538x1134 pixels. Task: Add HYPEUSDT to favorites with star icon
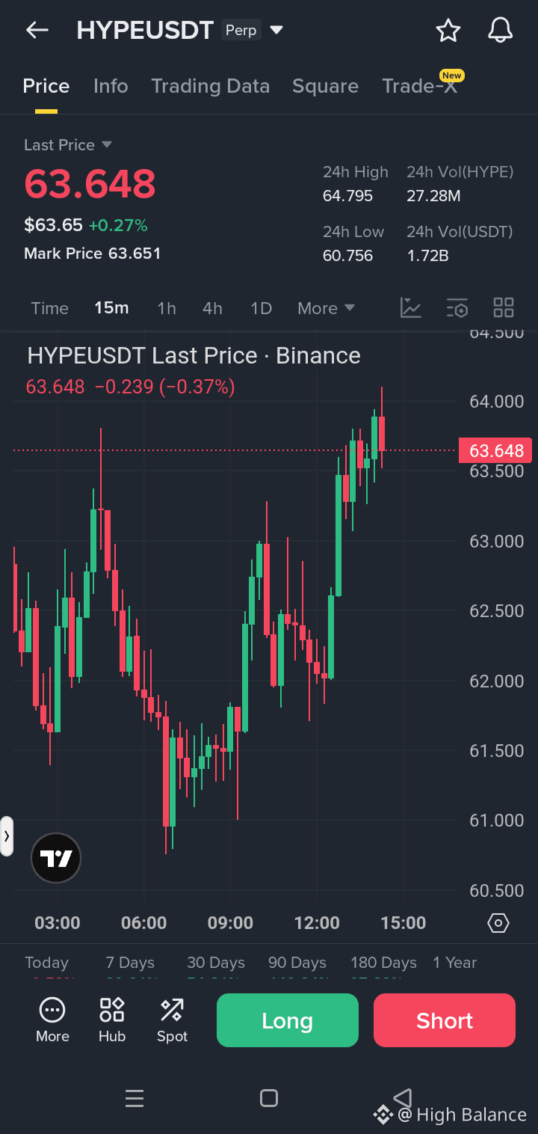click(x=448, y=30)
